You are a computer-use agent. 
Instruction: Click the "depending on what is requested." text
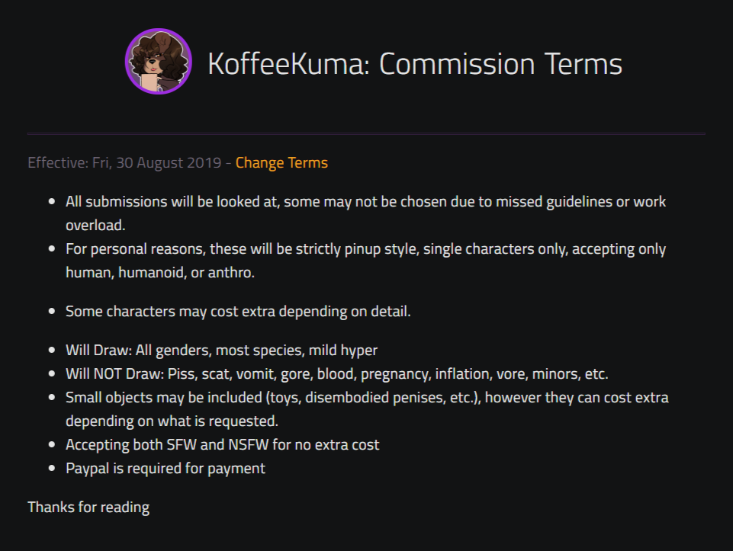click(171, 421)
